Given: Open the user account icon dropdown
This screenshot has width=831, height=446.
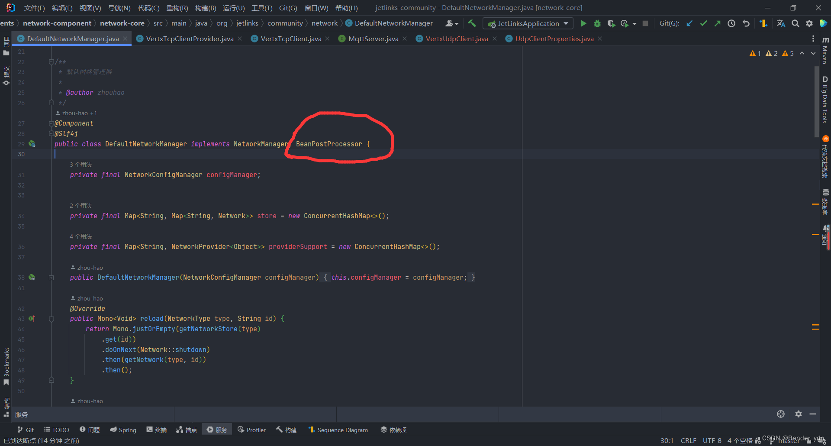Looking at the screenshot, I should pyautogui.click(x=452, y=23).
